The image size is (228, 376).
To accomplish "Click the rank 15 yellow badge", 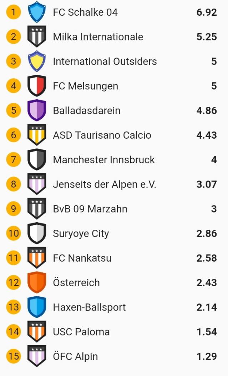I will tap(14, 356).
